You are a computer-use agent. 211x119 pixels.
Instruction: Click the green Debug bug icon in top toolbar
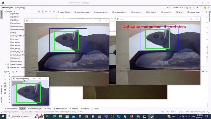191,8
